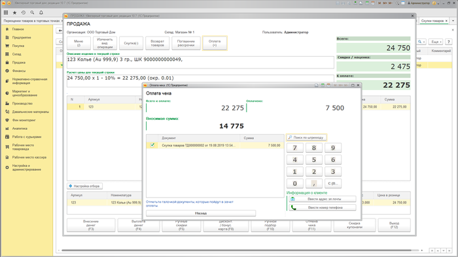Switch to the Скупки товаров tab
This screenshot has height=257, width=458.
432,21
